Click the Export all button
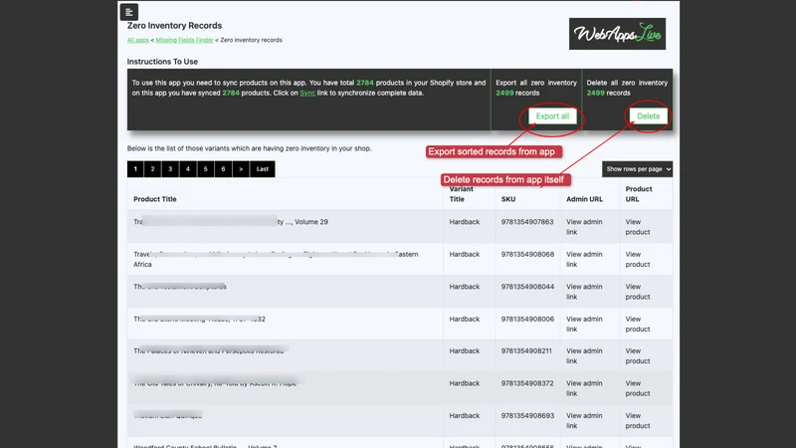The height and width of the screenshot is (448, 796). pos(552,116)
